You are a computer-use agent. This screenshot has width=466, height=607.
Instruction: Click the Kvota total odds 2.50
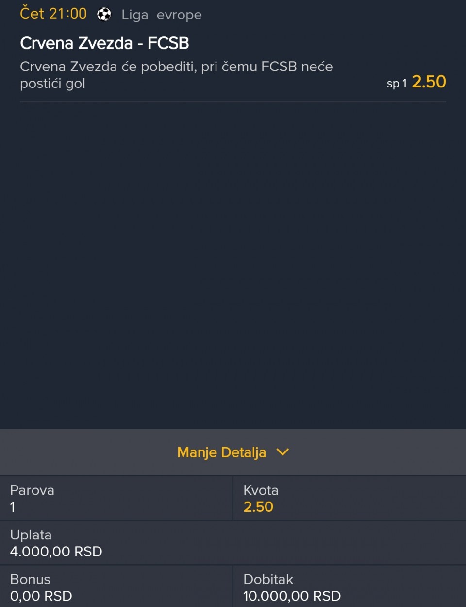pos(258,507)
